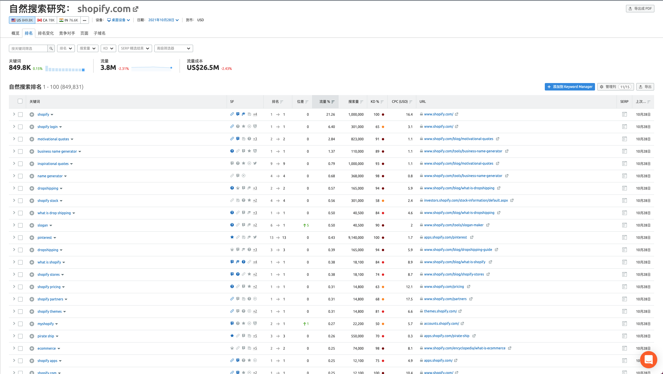Click the 导出成 PDF button
The image size is (663, 374).
[x=640, y=9]
